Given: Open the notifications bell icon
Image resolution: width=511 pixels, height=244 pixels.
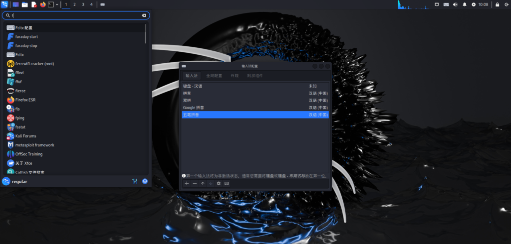Looking at the screenshot, I should coord(465,4).
